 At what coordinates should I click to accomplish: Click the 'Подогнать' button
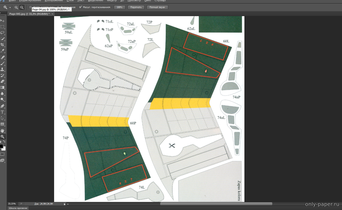click(x=136, y=7)
